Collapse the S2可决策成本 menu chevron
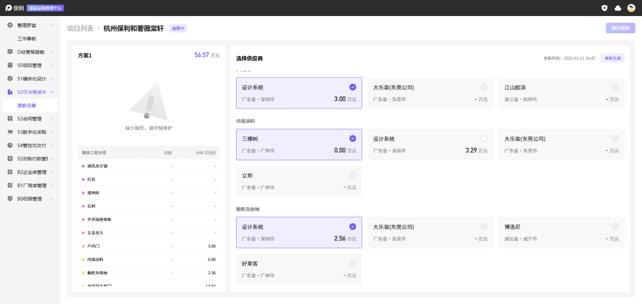 tap(52, 92)
